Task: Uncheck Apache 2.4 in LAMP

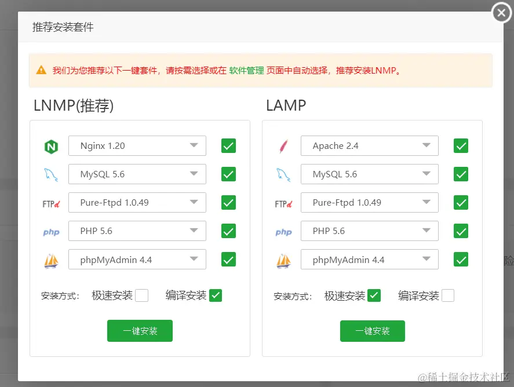Action: pos(461,146)
